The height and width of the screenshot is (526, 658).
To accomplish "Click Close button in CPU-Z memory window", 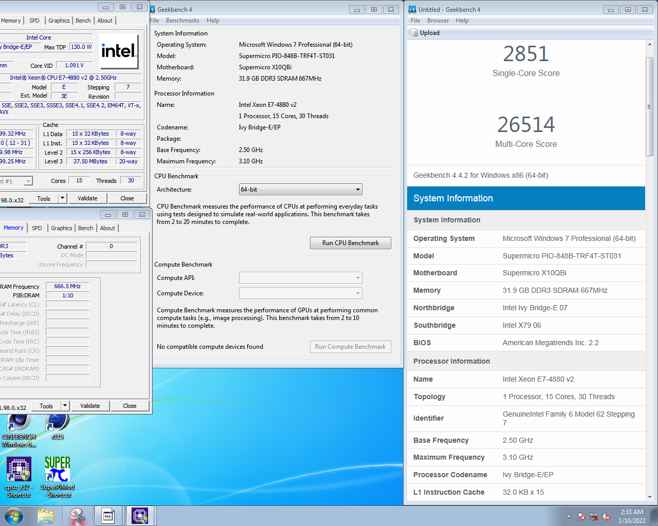I will [x=130, y=406].
